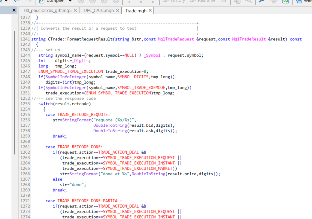Click the '//--- see the response code' comment

pyautogui.click(x=64, y=98)
